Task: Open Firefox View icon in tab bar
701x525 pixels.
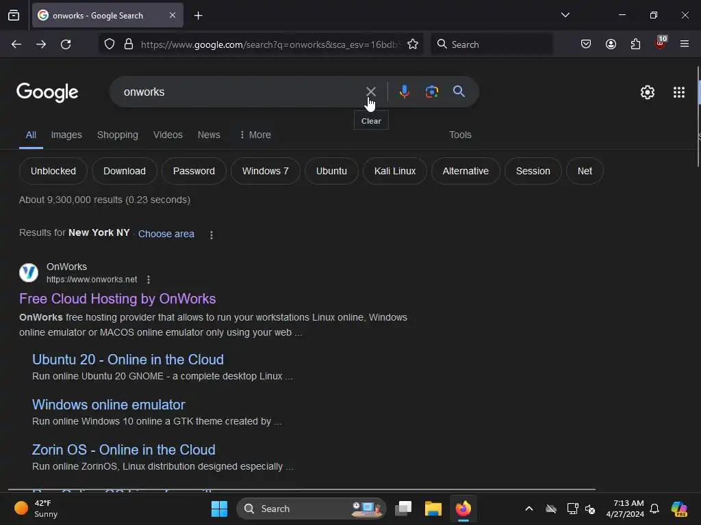Action: pyautogui.click(x=14, y=15)
